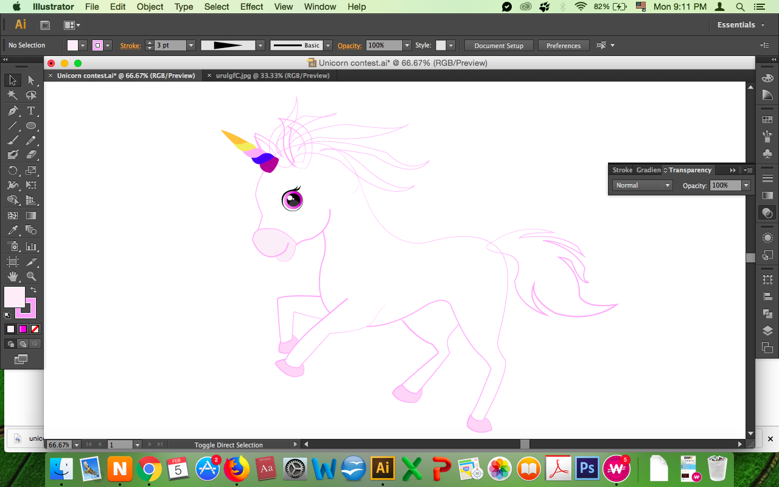Swap fill and stroke colors arrow
This screenshot has height=487, width=779.
click(33, 290)
